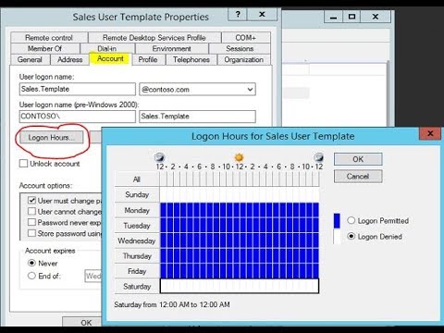The image size is (444, 333).
Task: Minimize the background window
Action: (x=333, y=17)
